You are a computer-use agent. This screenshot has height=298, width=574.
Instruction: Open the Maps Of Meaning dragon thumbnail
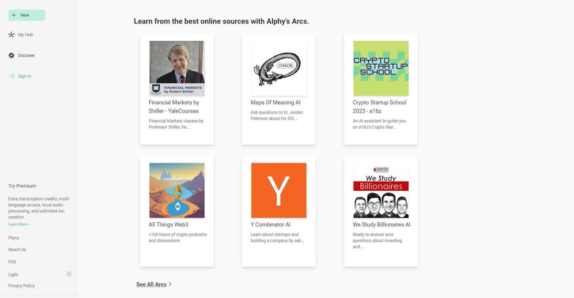[279, 68]
